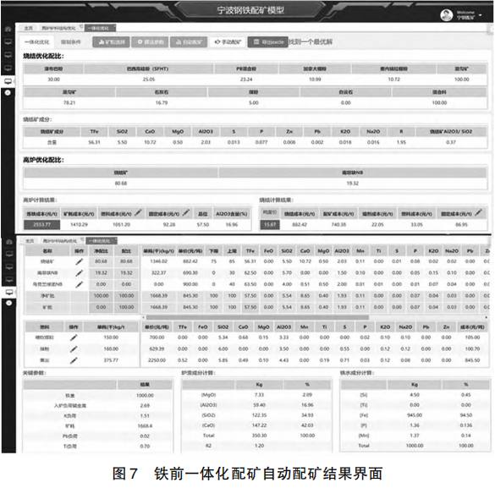Click the 80.68 value under 高炉优化配比
This screenshot has width=495, height=488.
click(121, 184)
